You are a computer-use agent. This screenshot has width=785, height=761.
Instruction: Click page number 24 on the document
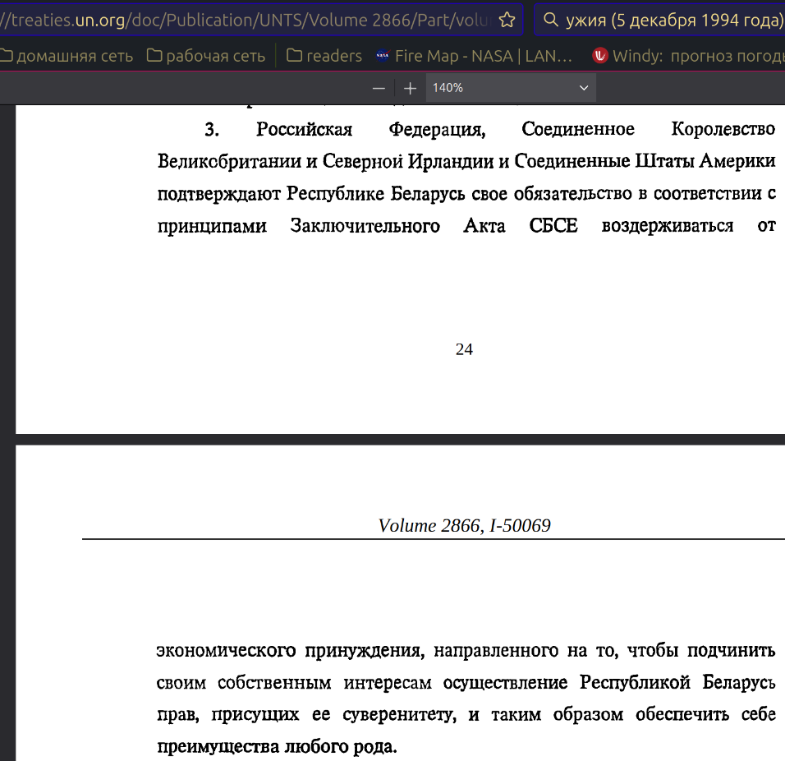point(464,349)
